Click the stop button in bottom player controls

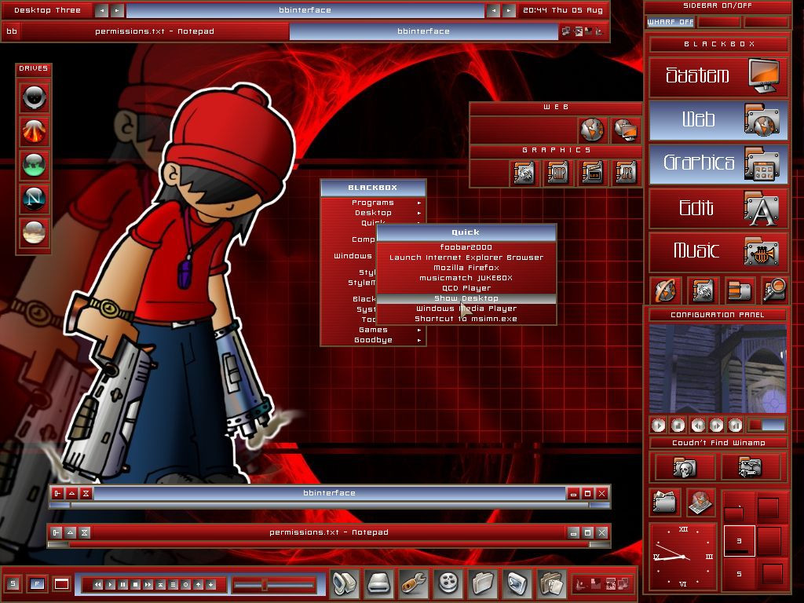(135, 584)
